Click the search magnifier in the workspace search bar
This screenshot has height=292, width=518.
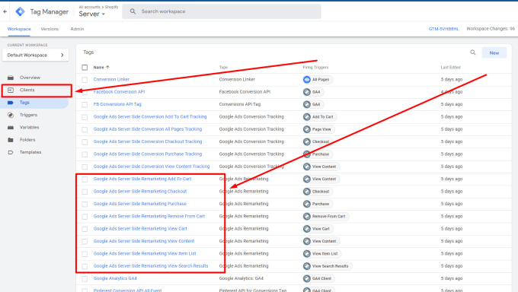coord(133,11)
